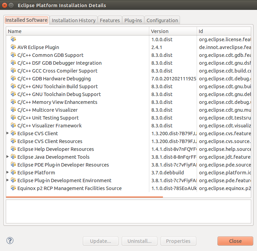The height and width of the screenshot is (251, 257).
Task: Click the feature icon of the unnamed 1.0.0.dist row
Action: coord(13,39)
